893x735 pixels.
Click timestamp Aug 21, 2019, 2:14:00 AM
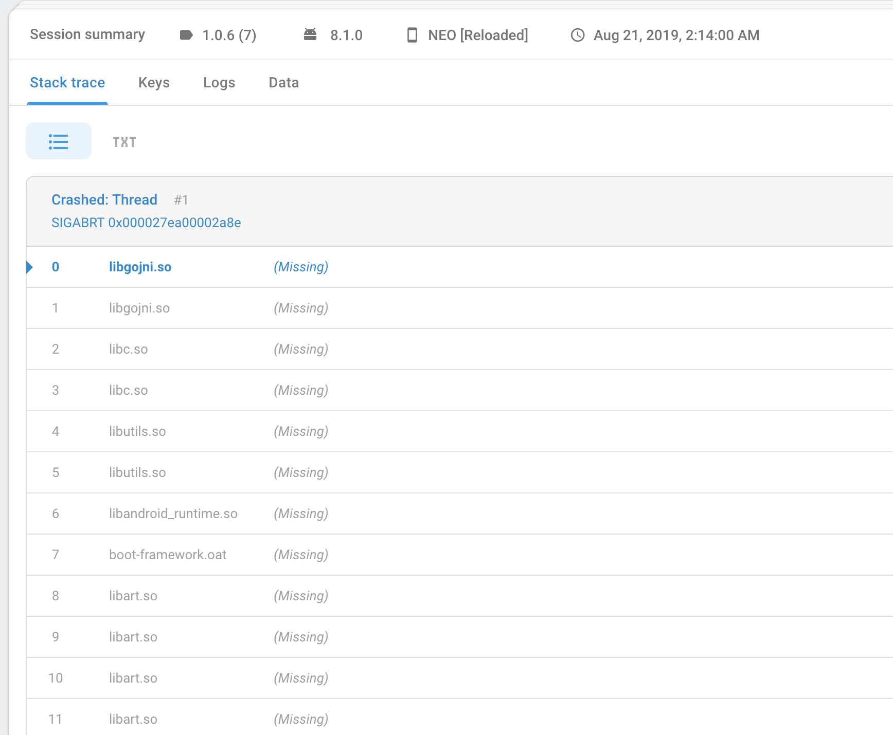point(676,35)
